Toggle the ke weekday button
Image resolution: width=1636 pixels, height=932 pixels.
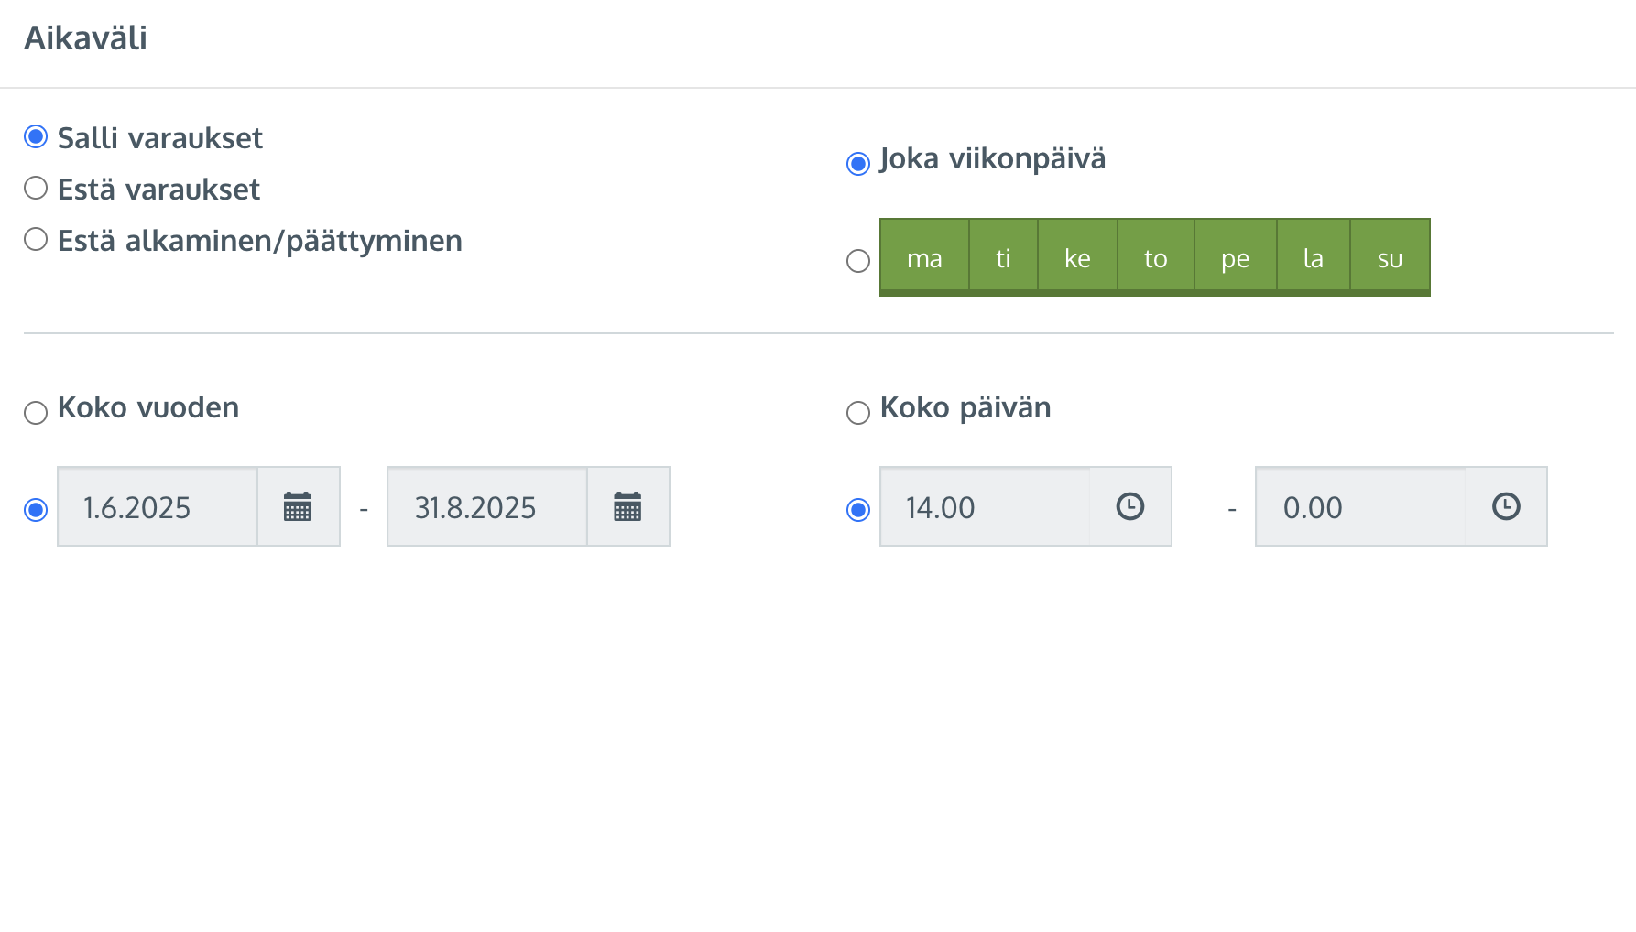1077,257
